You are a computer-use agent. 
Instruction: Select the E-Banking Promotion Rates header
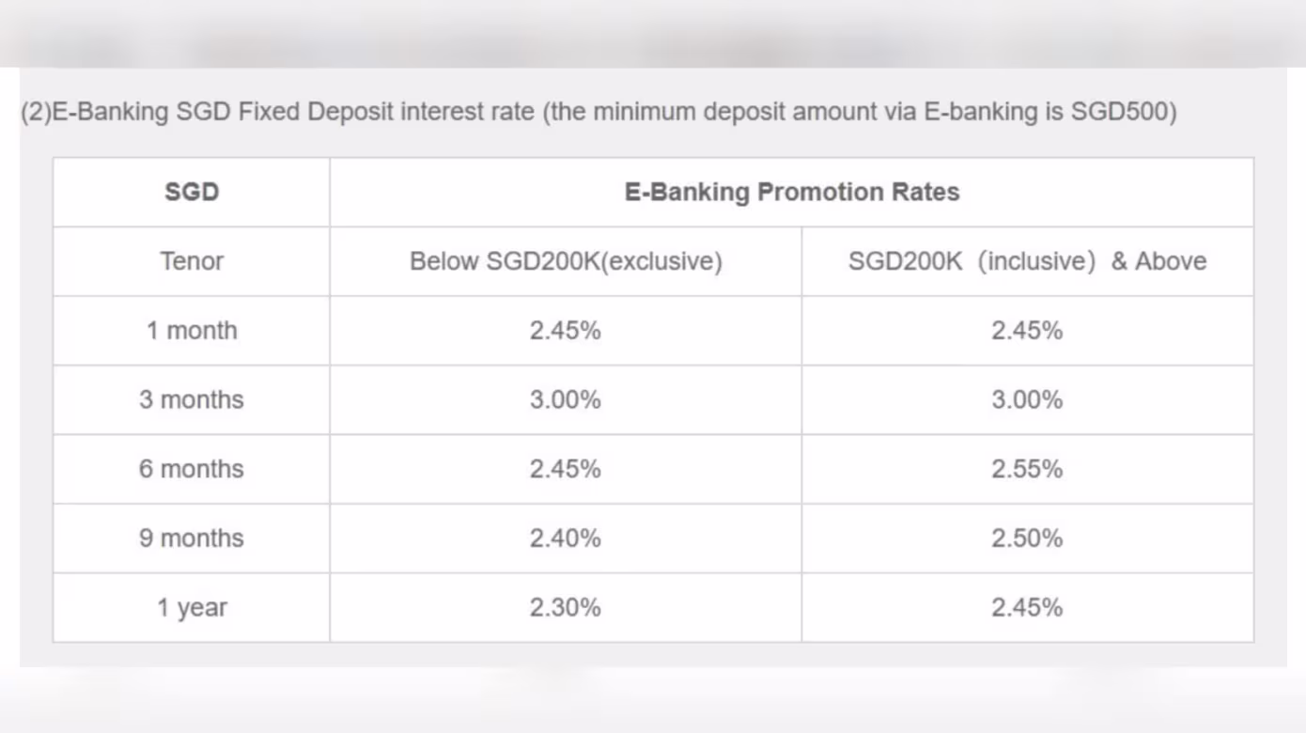coord(792,192)
